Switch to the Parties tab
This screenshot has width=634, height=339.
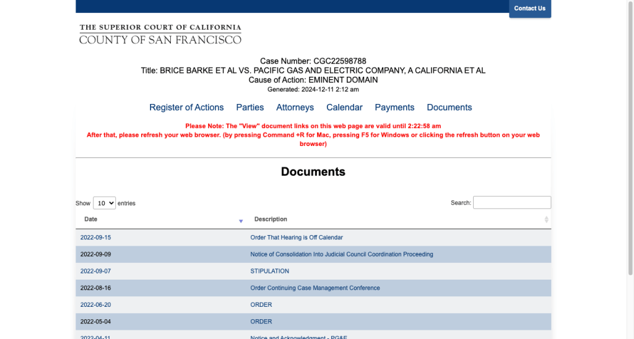tap(250, 107)
